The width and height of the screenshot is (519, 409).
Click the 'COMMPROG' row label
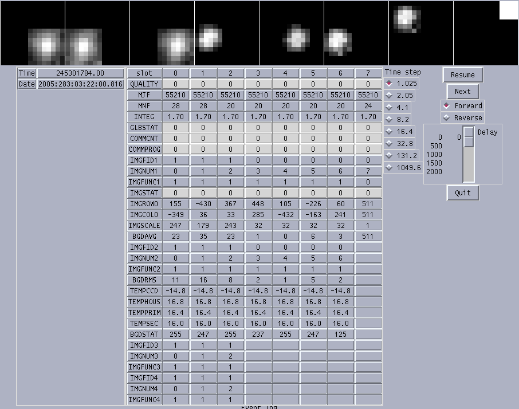click(x=144, y=150)
